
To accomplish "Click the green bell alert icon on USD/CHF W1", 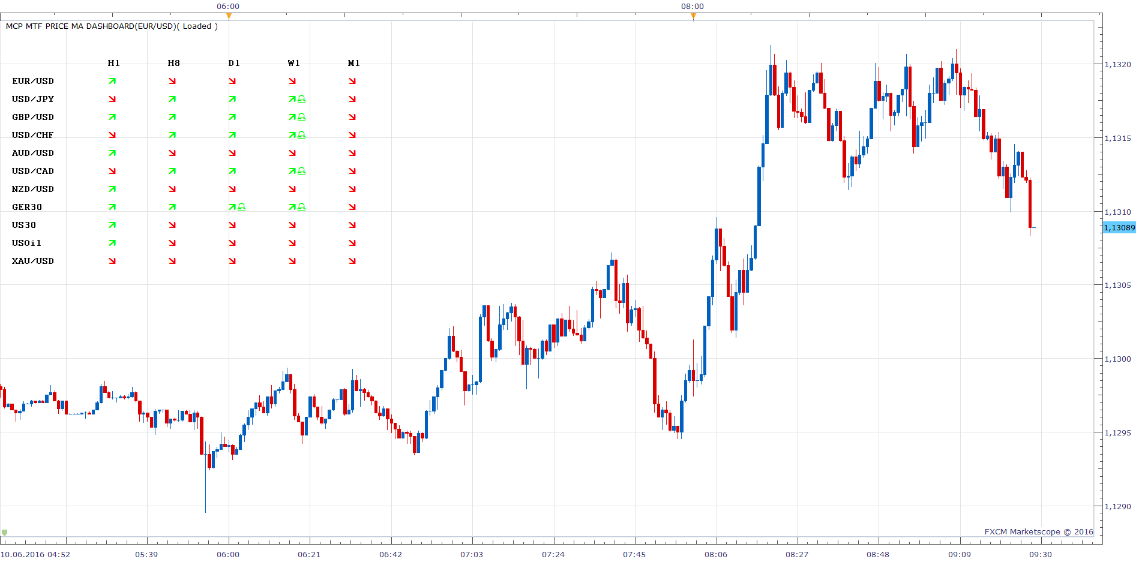I will (302, 135).
